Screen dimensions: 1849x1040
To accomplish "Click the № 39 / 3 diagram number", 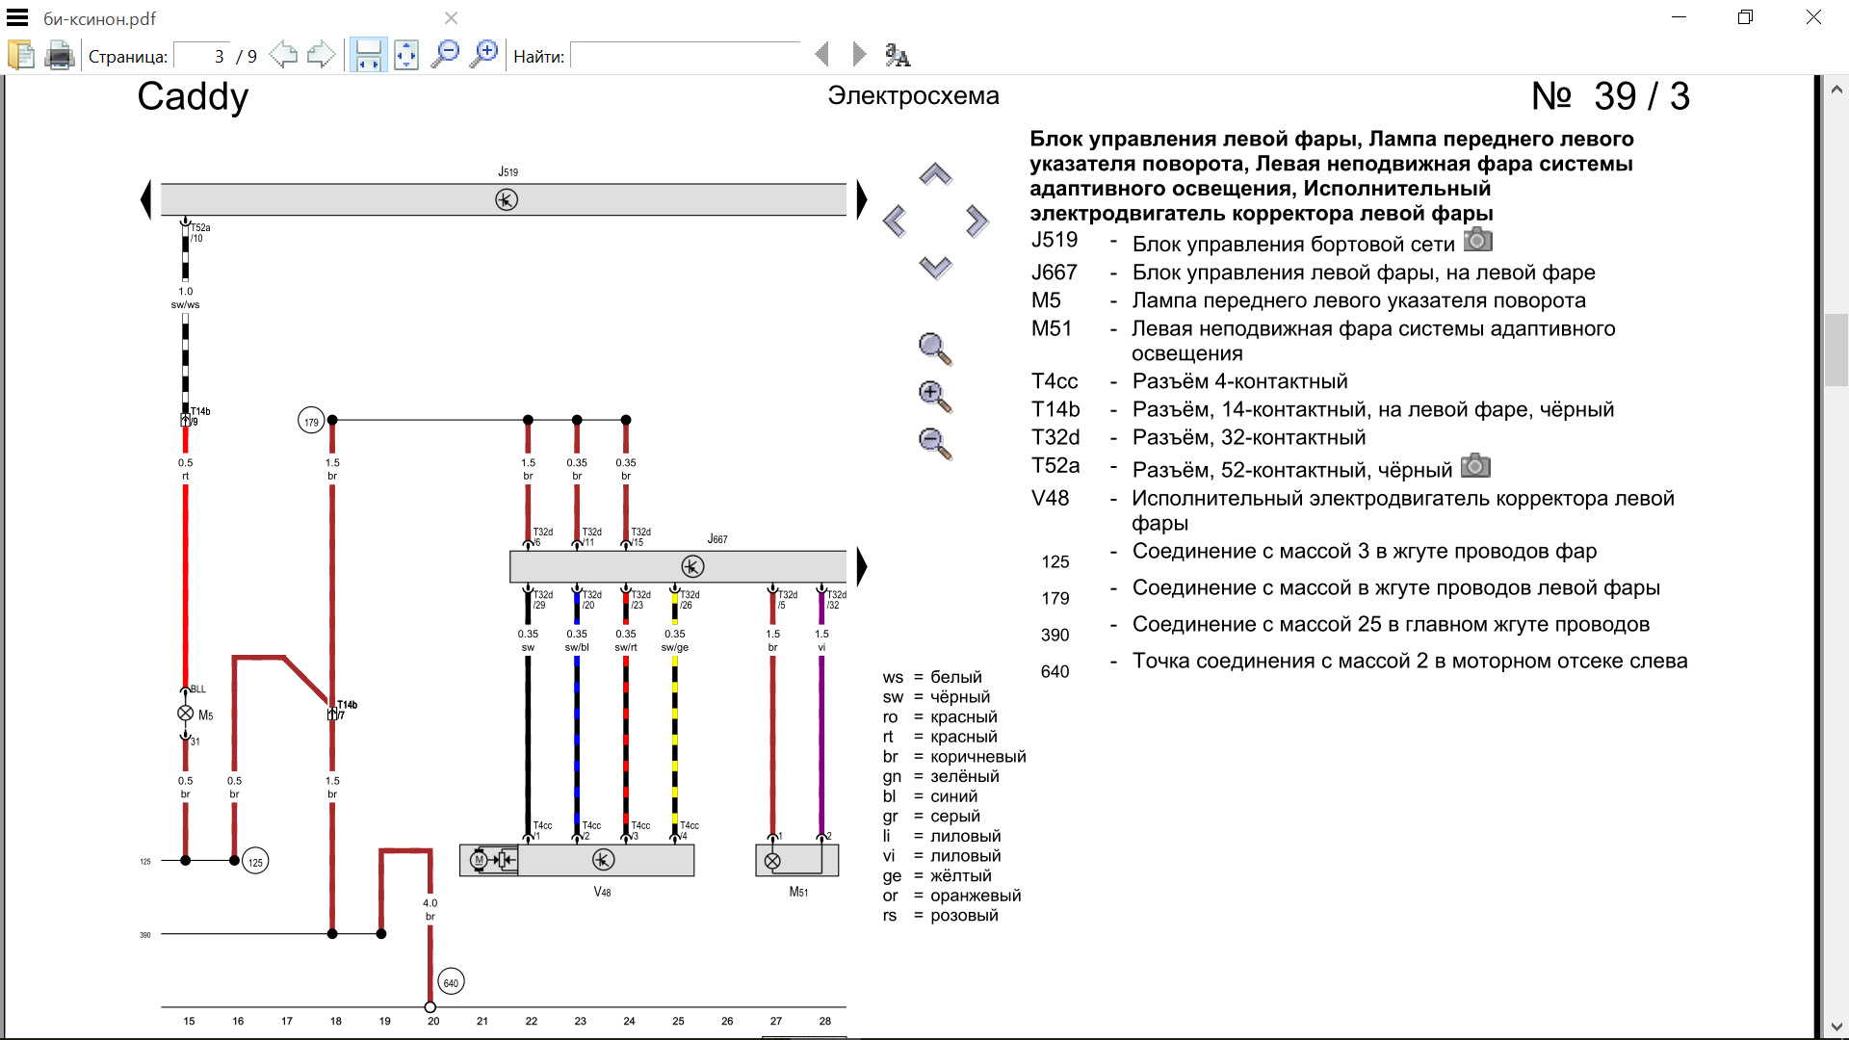I will pos(1610,96).
